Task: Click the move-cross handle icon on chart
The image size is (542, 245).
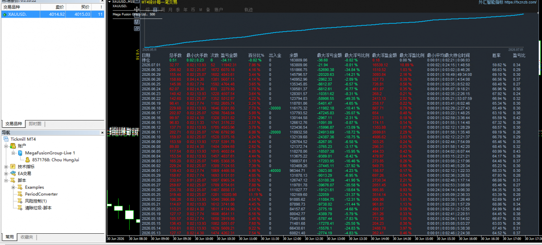Action: 137,9
